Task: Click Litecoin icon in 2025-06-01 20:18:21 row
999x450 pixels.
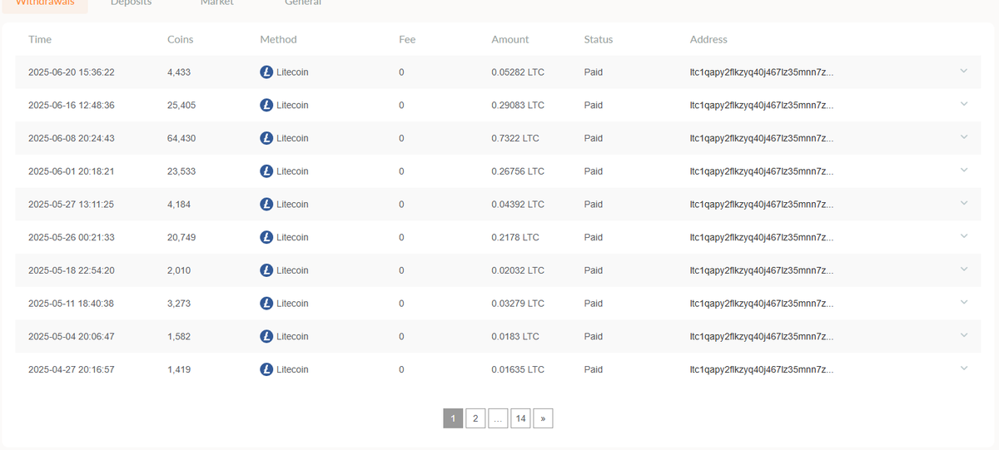Action: click(266, 171)
